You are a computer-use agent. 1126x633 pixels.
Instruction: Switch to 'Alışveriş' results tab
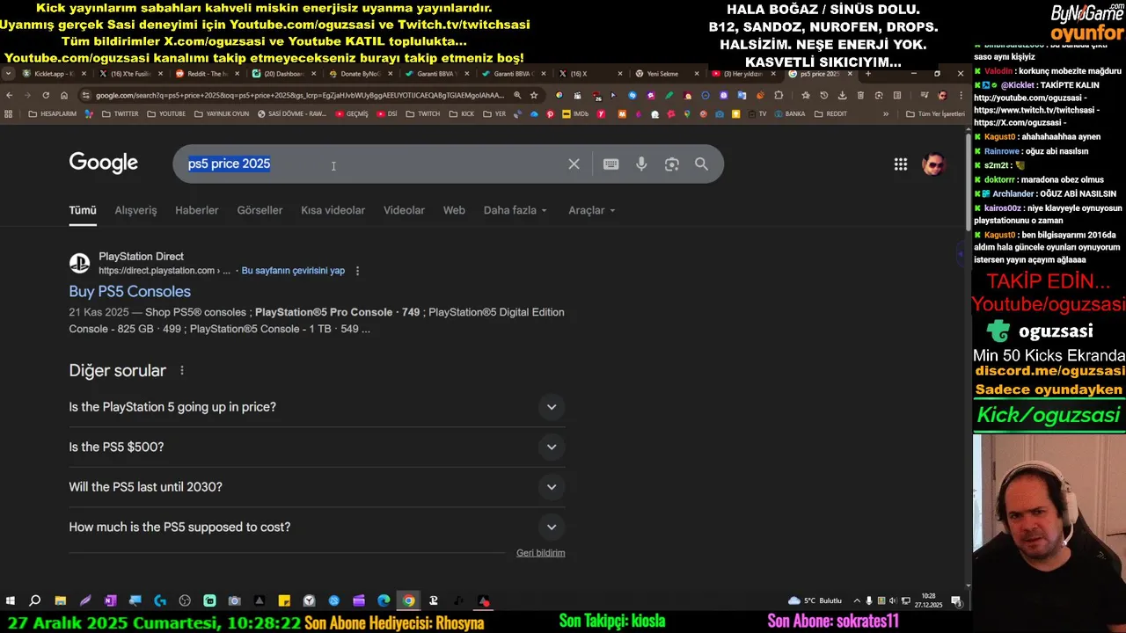pos(135,210)
